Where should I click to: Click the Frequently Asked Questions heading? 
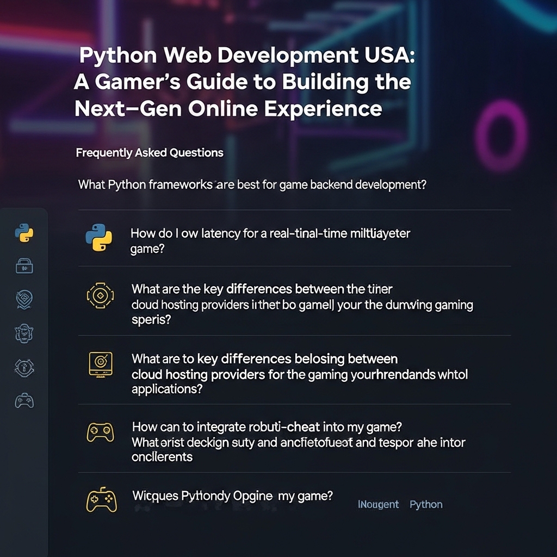(150, 153)
